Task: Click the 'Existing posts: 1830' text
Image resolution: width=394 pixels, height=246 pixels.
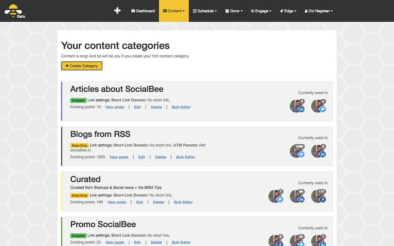Action: [x=88, y=157]
